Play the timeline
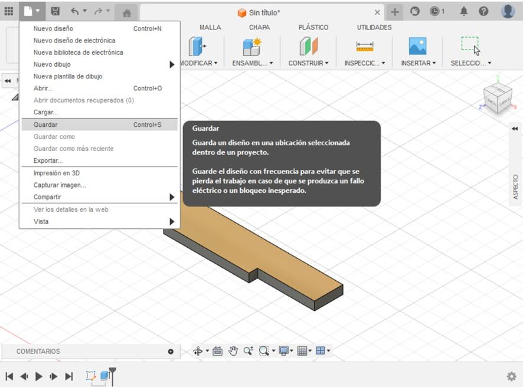 [x=39, y=376]
